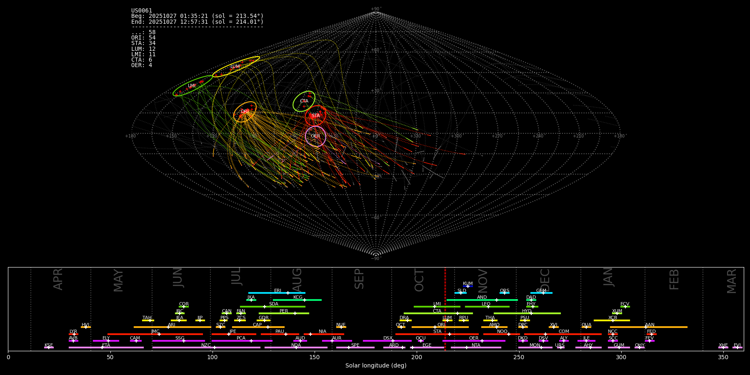Screen dimensions: 750x375
Task: Click the red STA radiant circle on sky map
Action: [315, 116]
